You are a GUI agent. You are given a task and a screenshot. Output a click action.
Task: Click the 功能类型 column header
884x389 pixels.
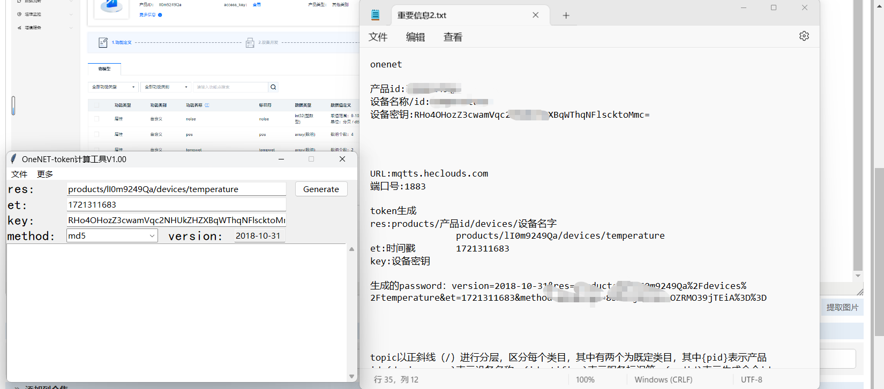pos(123,105)
